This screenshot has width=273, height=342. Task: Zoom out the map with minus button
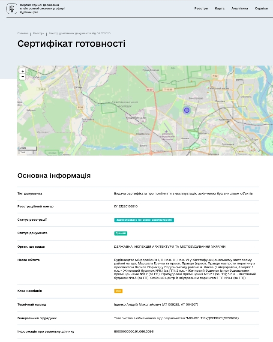pyautogui.click(x=22, y=77)
